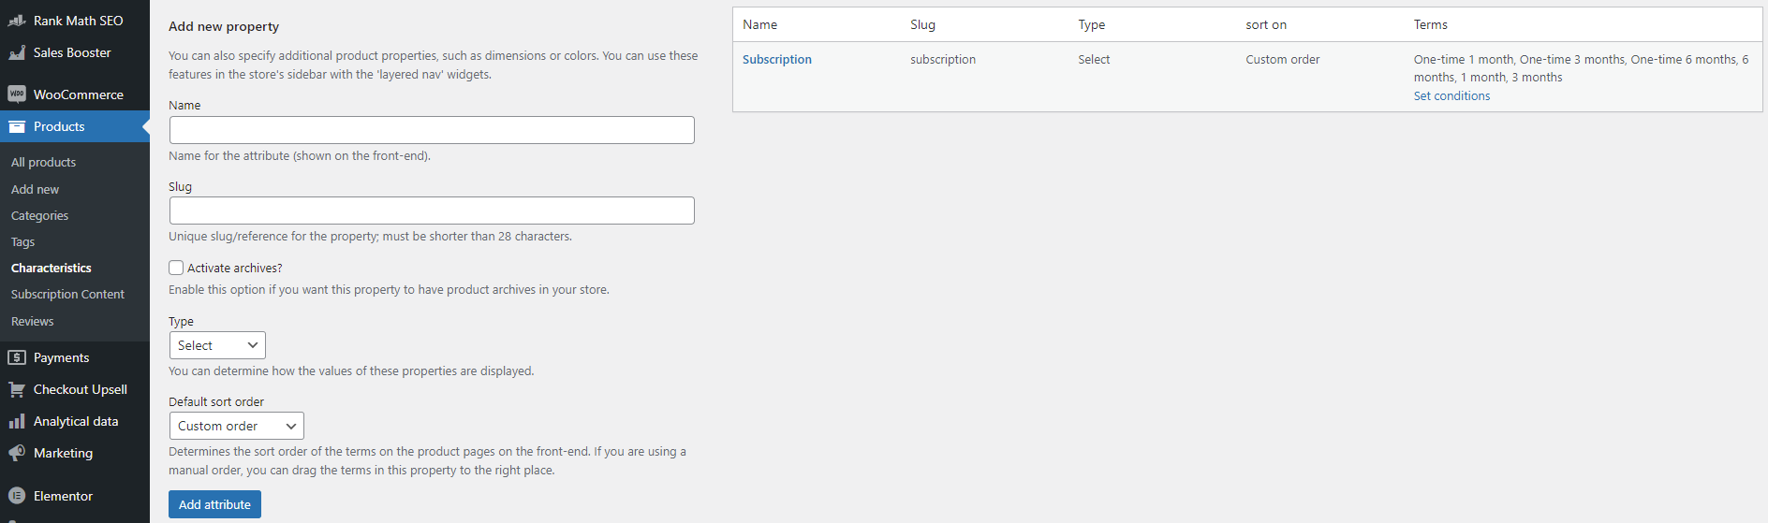Viewport: 1768px width, 523px height.
Task: Open the Categories submenu item
Action: coord(39,216)
